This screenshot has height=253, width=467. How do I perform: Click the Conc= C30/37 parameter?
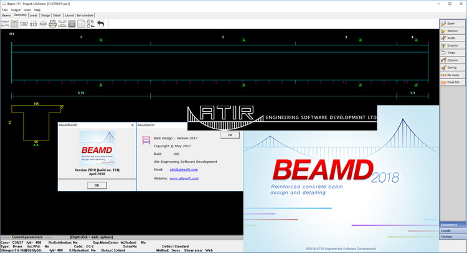(x=12, y=242)
